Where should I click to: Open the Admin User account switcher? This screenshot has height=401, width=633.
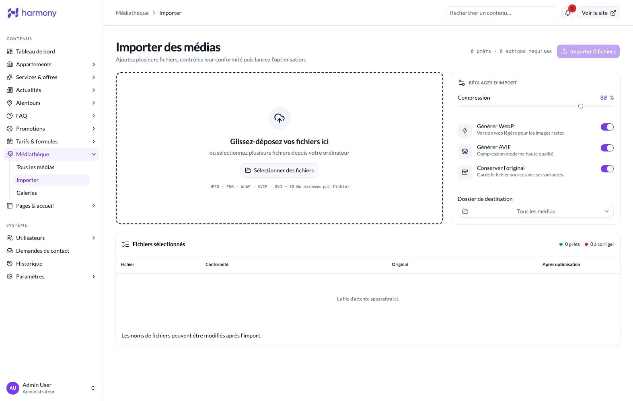point(51,388)
